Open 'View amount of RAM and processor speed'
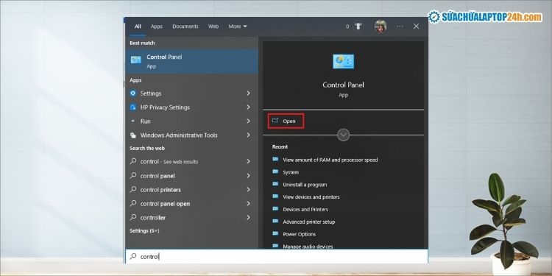This screenshot has height=276, width=552. point(330,160)
